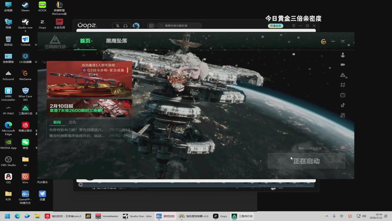The width and height of the screenshot is (392, 221).
Task: Open the FxSound desktop icon
Action: click(x=8, y=76)
